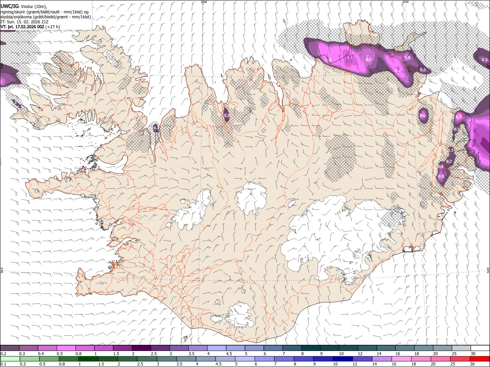Click the darkest purple 0.2 swatch in upper legend
The height and width of the screenshot is (367, 490).
pyautogui.click(x=10, y=348)
